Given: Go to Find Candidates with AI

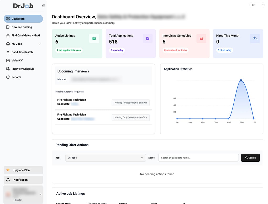Looking at the screenshot, I should click(x=25, y=35).
